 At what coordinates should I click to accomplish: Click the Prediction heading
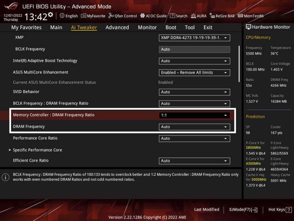[255, 117]
